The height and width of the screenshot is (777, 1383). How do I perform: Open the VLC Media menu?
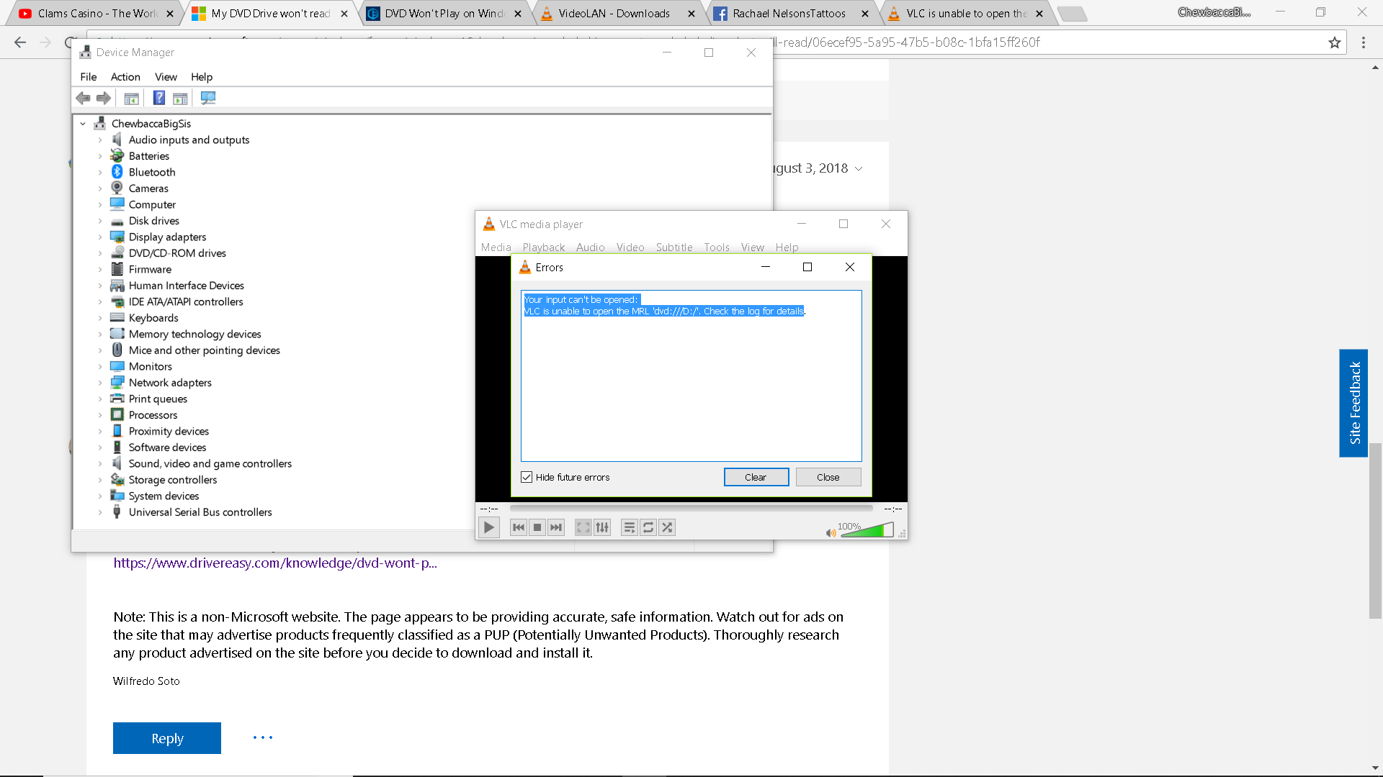tap(496, 247)
